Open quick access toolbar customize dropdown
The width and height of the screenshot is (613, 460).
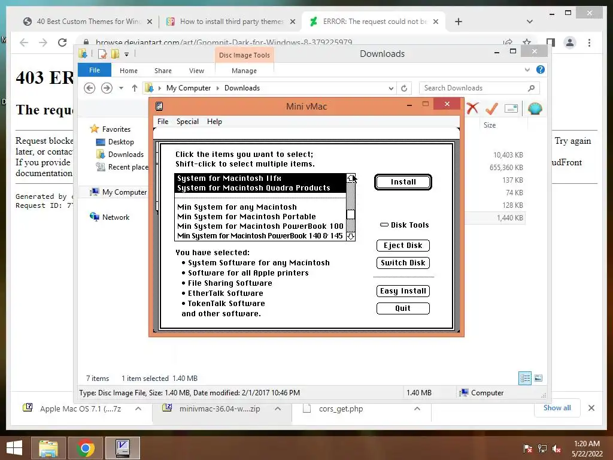pos(127,55)
